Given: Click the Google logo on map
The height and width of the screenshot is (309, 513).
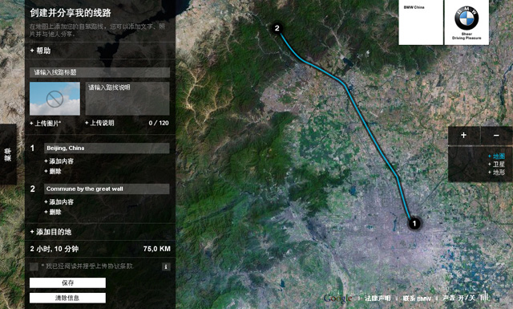Looking at the screenshot, I should pos(337,299).
